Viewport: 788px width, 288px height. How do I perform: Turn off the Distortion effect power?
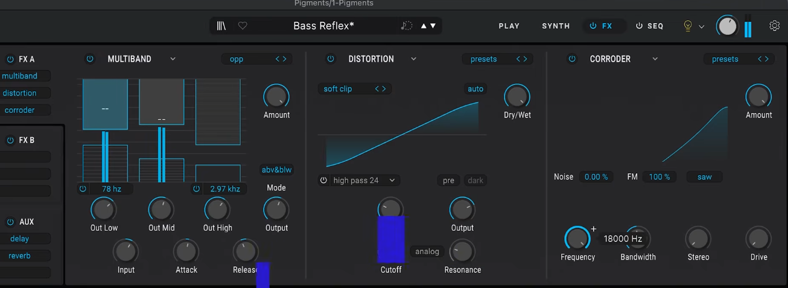(x=331, y=59)
